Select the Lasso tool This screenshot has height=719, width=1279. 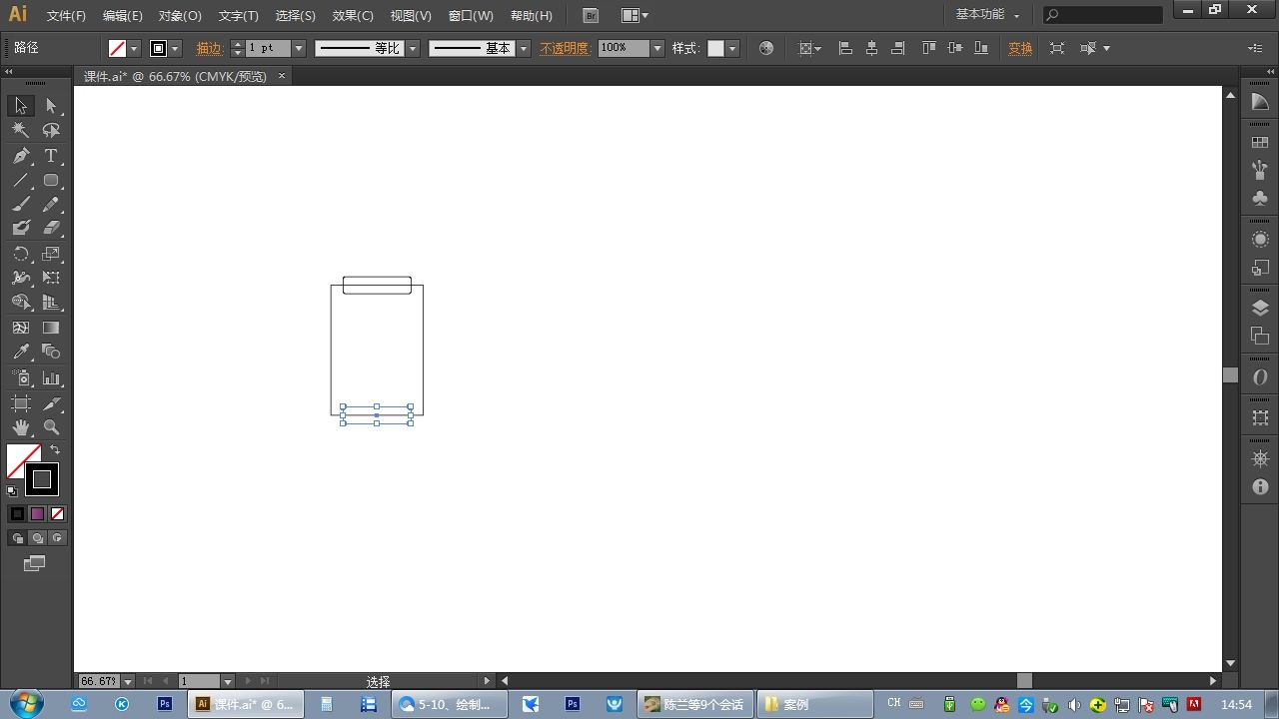tap(51, 130)
